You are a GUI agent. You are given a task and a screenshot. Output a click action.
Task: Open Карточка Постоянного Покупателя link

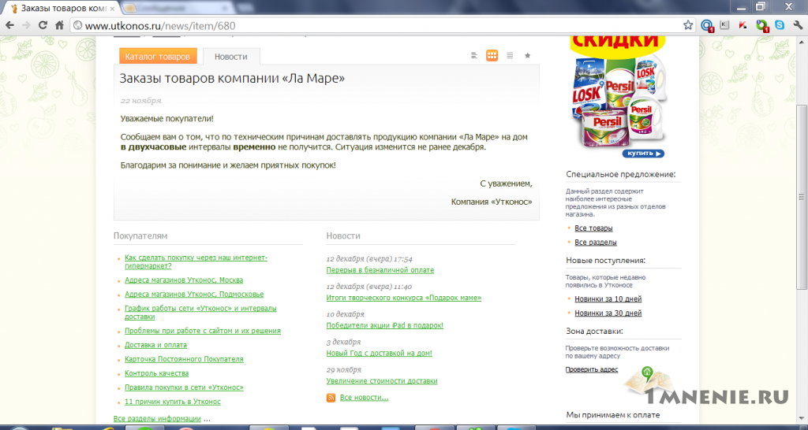[184, 359]
